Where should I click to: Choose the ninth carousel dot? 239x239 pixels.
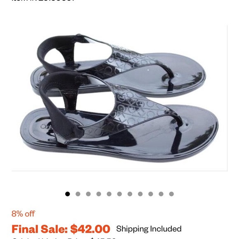150,194
